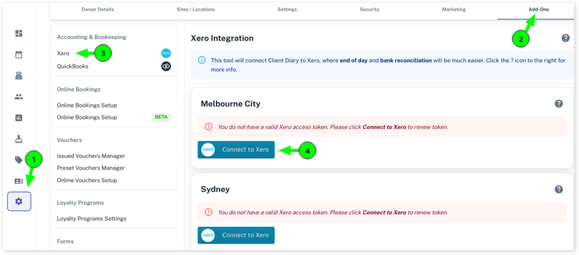The height and width of the screenshot is (255, 579).
Task: Switch to the Owner Details tab
Action: click(98, 10)
